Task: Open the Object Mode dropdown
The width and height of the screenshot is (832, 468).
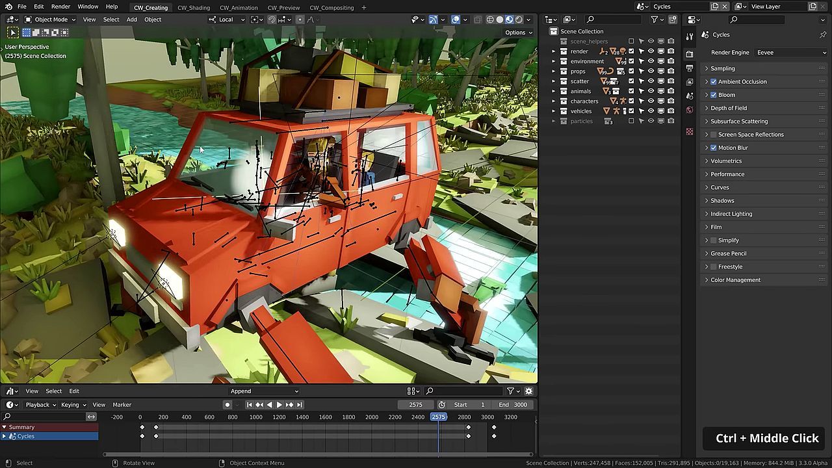Action: 51,19
